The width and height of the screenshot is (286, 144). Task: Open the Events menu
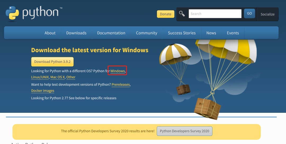coord(233,33)
